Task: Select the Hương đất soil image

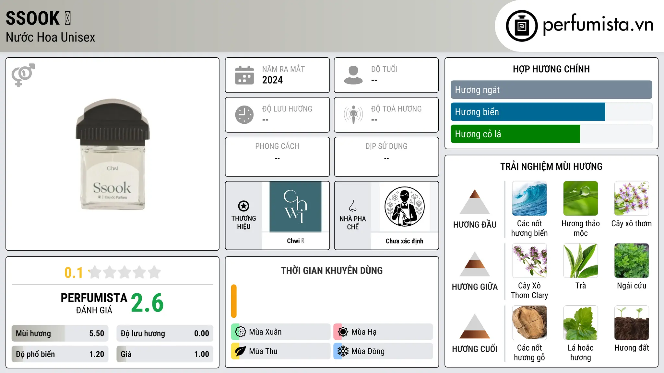Action: 632,323
